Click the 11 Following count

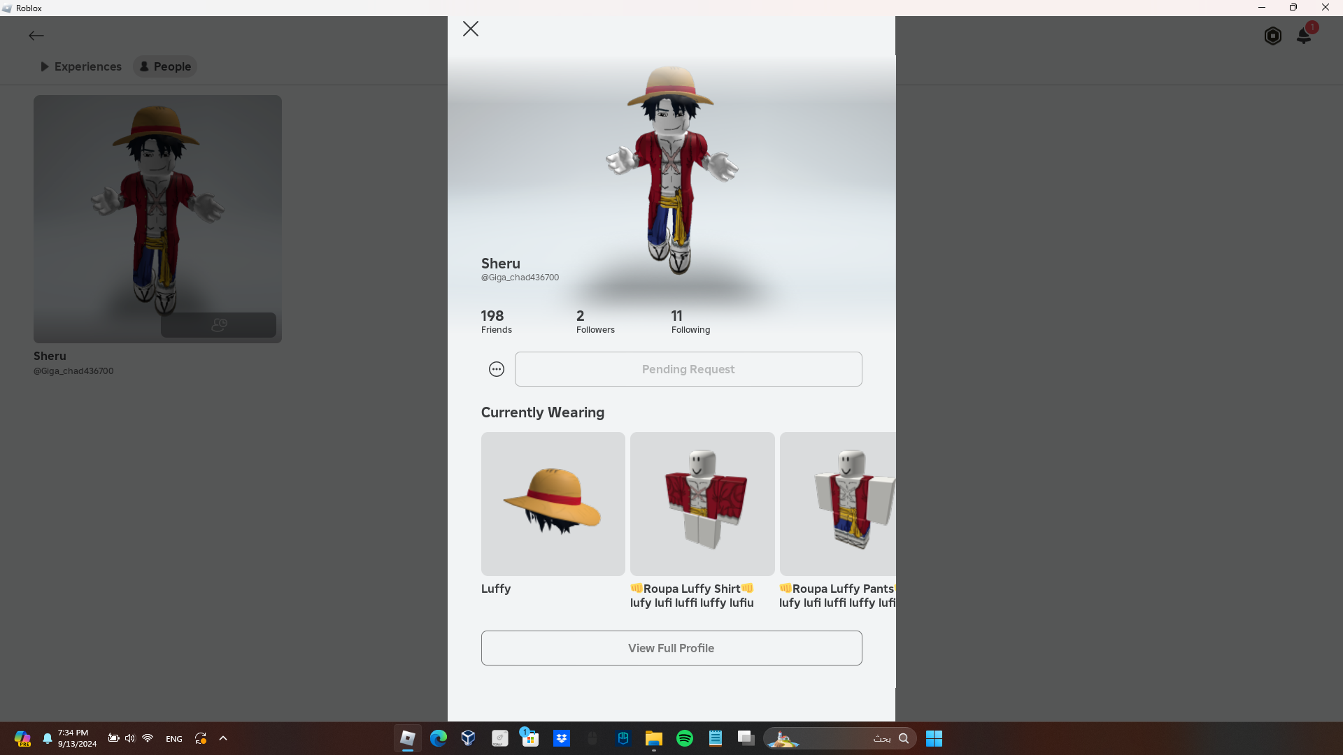[x=690, y=322]
